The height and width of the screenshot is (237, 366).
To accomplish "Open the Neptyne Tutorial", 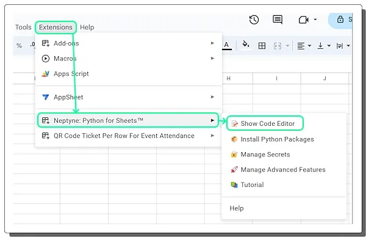I will tap(284, 184).
